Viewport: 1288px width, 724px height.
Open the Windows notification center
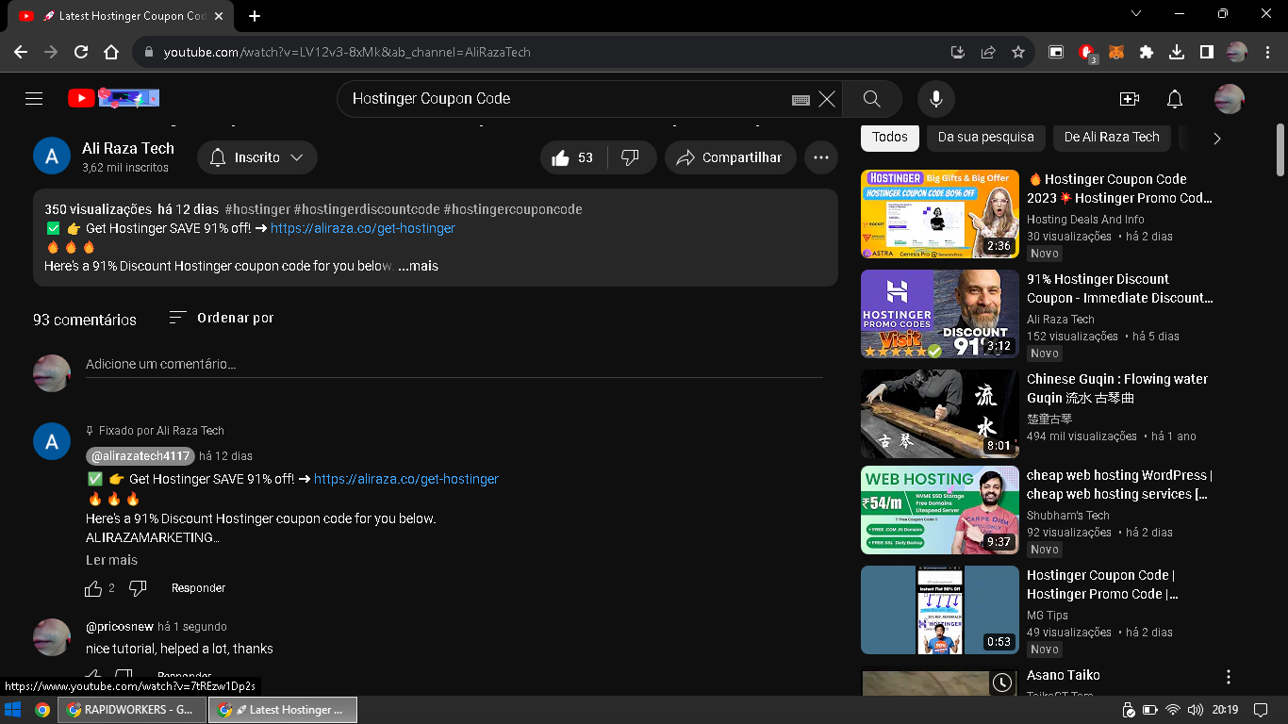click(1261, 710)
